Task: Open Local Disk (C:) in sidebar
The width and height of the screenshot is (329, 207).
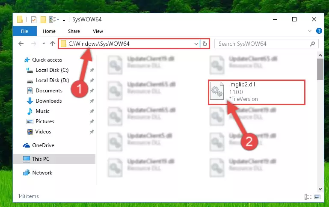Action: pos(47,70)
